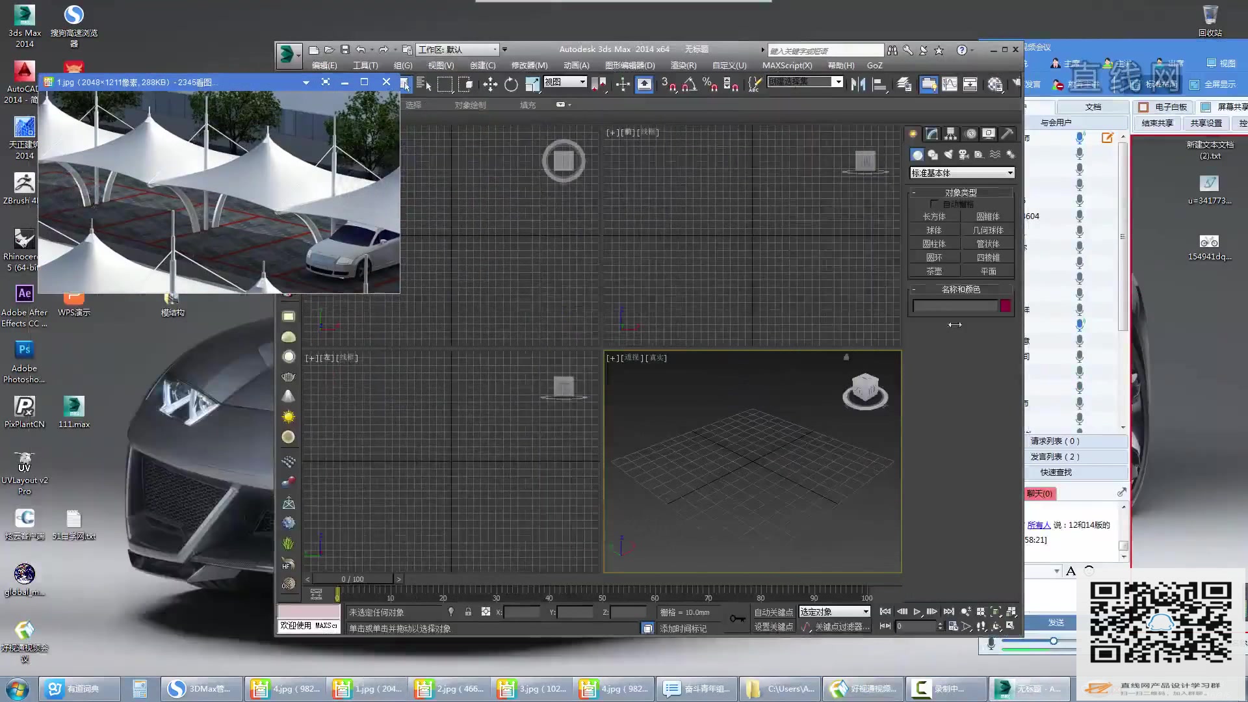Viewport: 1248px width, 702px height.
Task: Open dropdown arrow of the image viewer title
Action: [305, 82]
